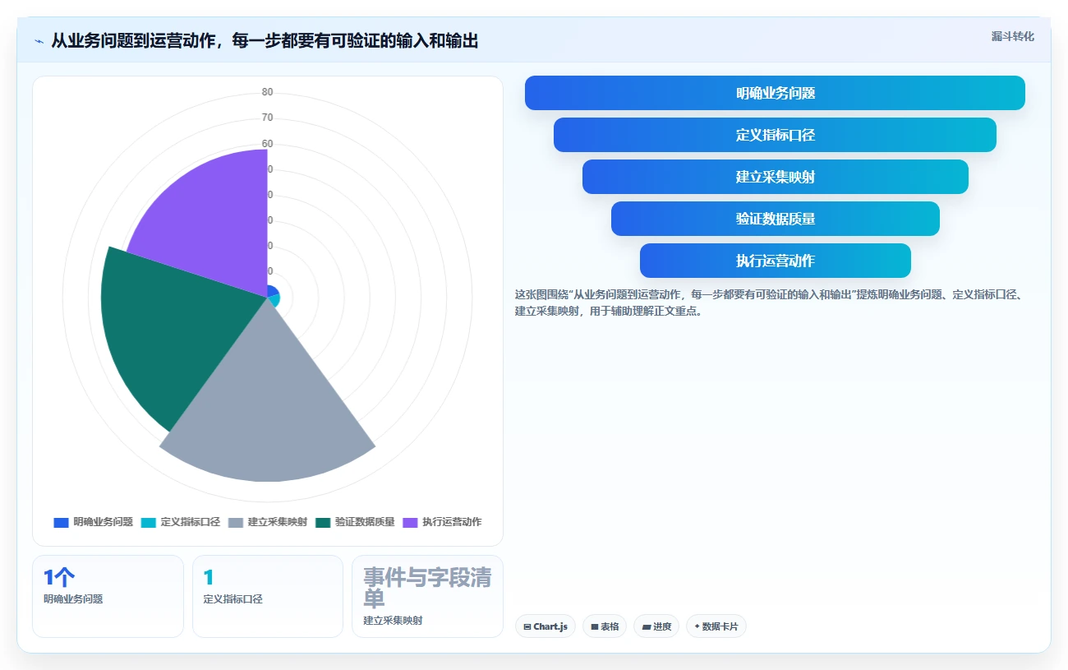Viewport: 1068px width, 670px height.
Task: Click the 进度 tag chip
Action: point(656,626)
